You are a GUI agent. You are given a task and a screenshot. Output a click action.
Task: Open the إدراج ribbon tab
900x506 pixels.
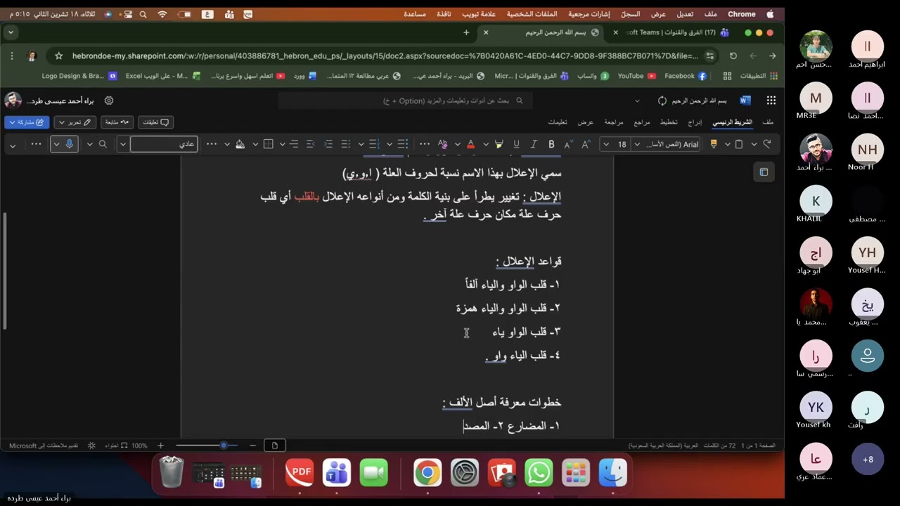pos(695,122)
